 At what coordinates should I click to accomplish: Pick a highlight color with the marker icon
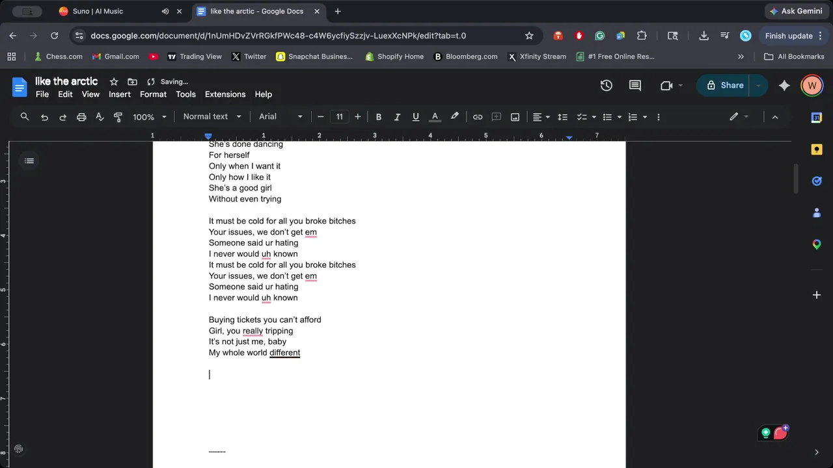(x=454, y=117)
